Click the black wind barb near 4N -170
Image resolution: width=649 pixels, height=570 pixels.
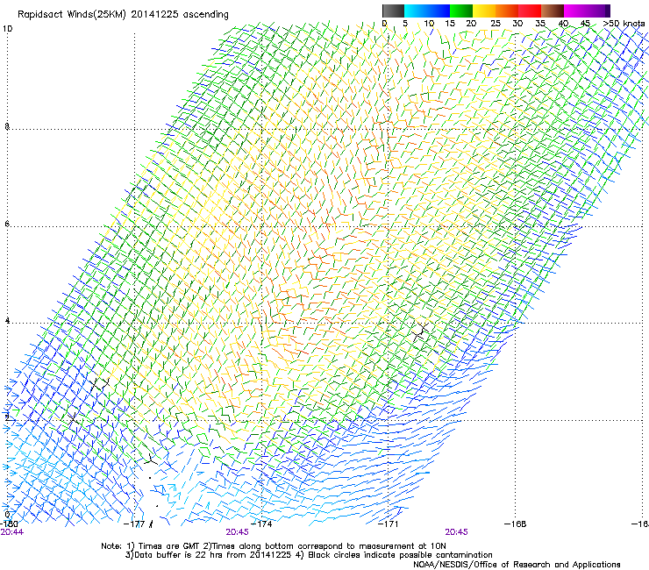pyautogui.click(x=420, y=331)
